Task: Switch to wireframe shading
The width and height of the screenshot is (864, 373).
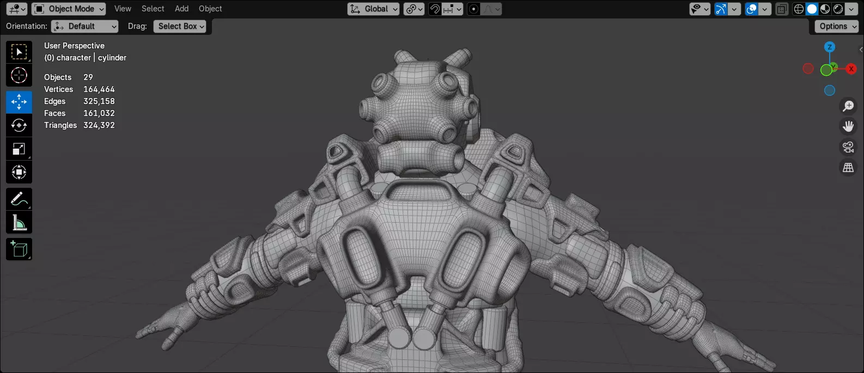Action: tap(799, 9)
